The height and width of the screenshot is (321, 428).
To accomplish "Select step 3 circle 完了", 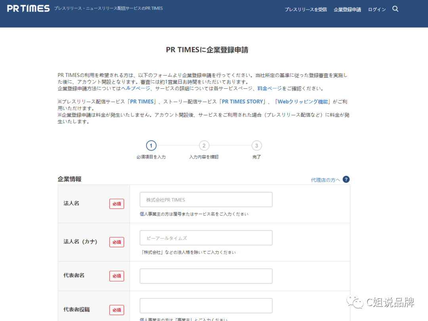I will pos(256,145).
